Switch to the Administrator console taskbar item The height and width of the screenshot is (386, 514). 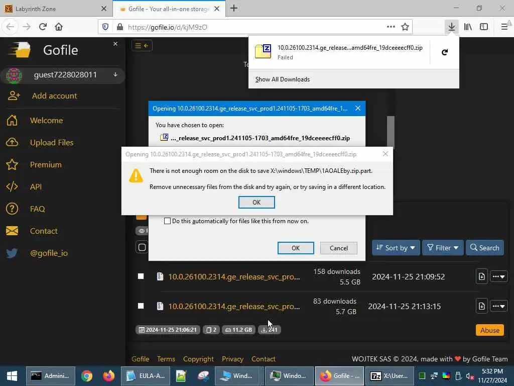click(x=51, y=376)
